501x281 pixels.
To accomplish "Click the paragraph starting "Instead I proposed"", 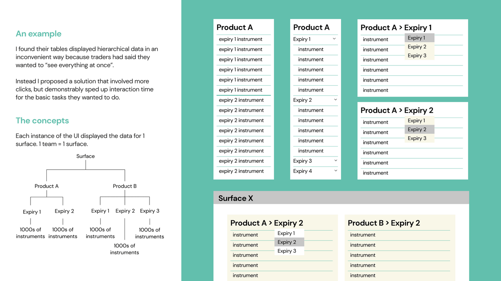I will coord(85,89).
